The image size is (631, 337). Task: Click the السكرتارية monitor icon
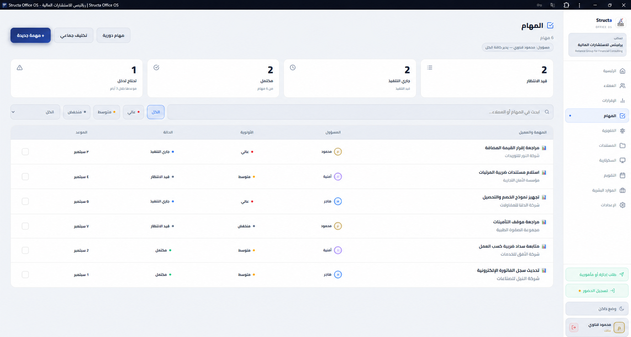click(623, 160)
